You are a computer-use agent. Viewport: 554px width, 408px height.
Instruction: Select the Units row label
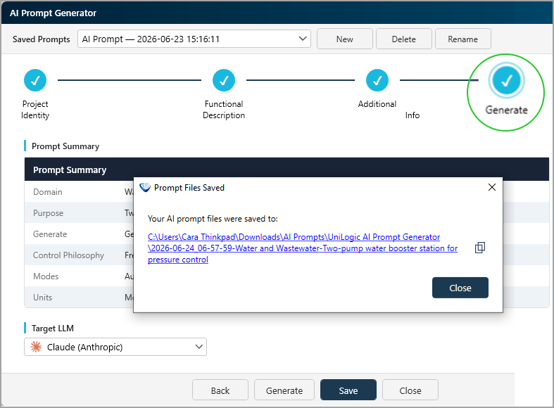(x=42, y=298)
